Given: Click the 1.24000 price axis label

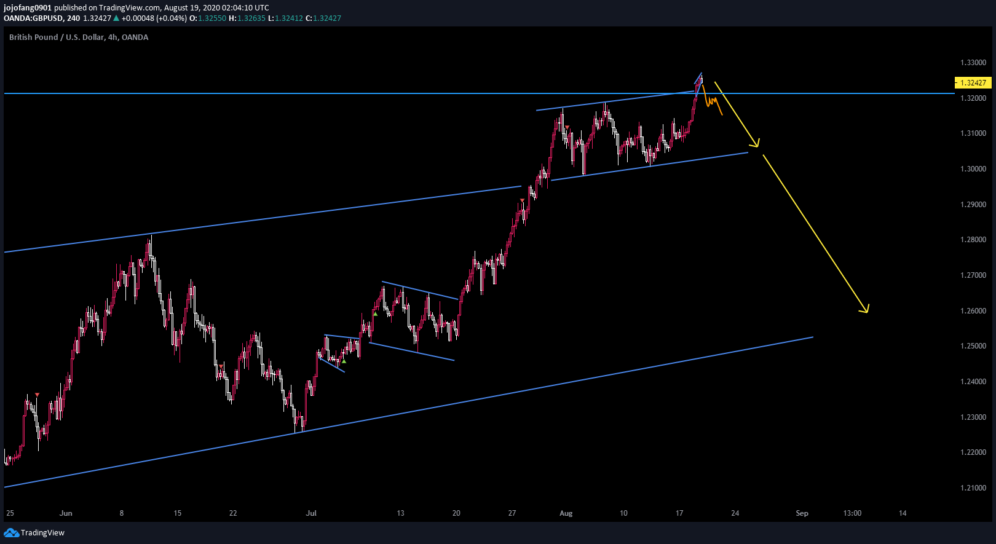Looking at the screenshot, I should (x=973, y=382).
